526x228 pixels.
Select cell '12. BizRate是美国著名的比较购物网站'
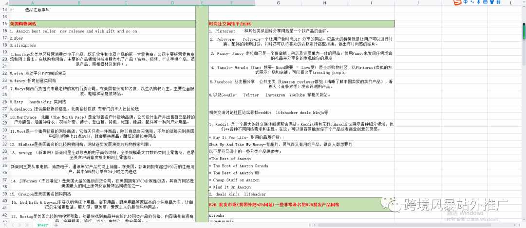pos(102,144)
